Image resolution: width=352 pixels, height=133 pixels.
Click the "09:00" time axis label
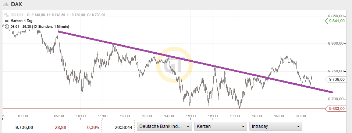tap(59, 116)
